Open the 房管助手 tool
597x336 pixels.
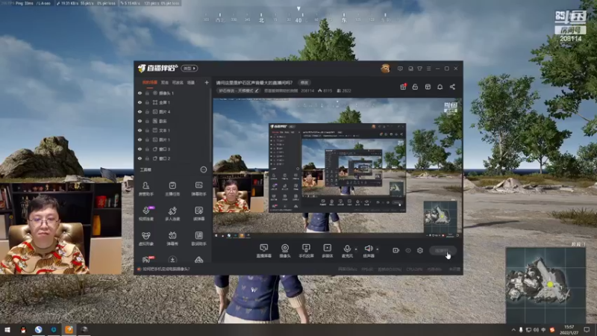(x=146, y=189)
